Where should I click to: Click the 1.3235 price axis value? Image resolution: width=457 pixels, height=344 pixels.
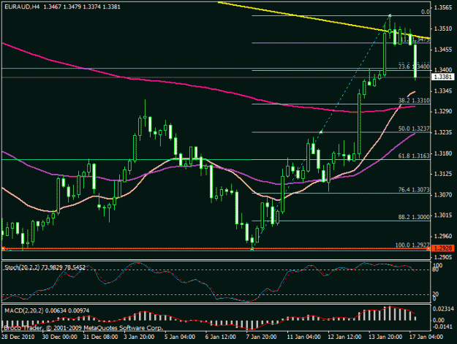tap(443, 132)
